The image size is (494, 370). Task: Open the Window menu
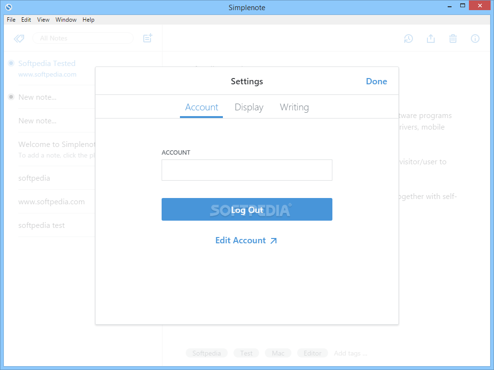click(x=66, y=19)
